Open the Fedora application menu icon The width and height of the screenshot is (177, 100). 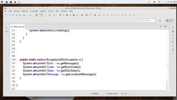tap(2, 2)
